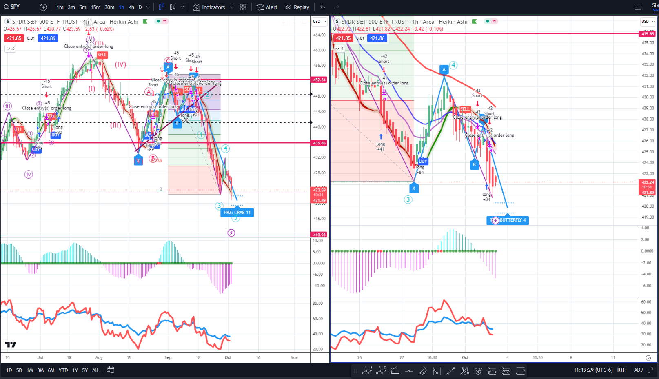This screenshot has height=379, width=659.
Task: Set date range to 1Y
Action: point(75,370)
